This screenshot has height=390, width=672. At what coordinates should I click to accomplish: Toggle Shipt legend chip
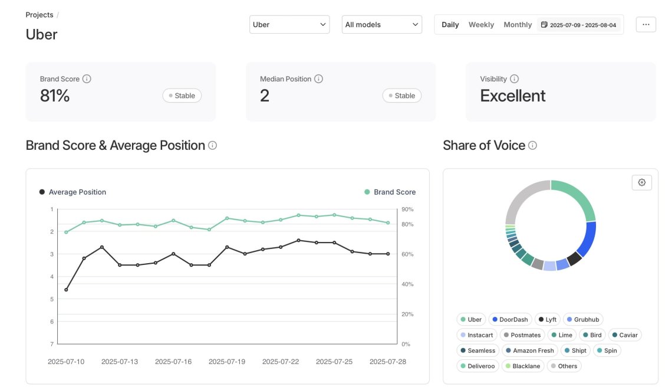575,350
